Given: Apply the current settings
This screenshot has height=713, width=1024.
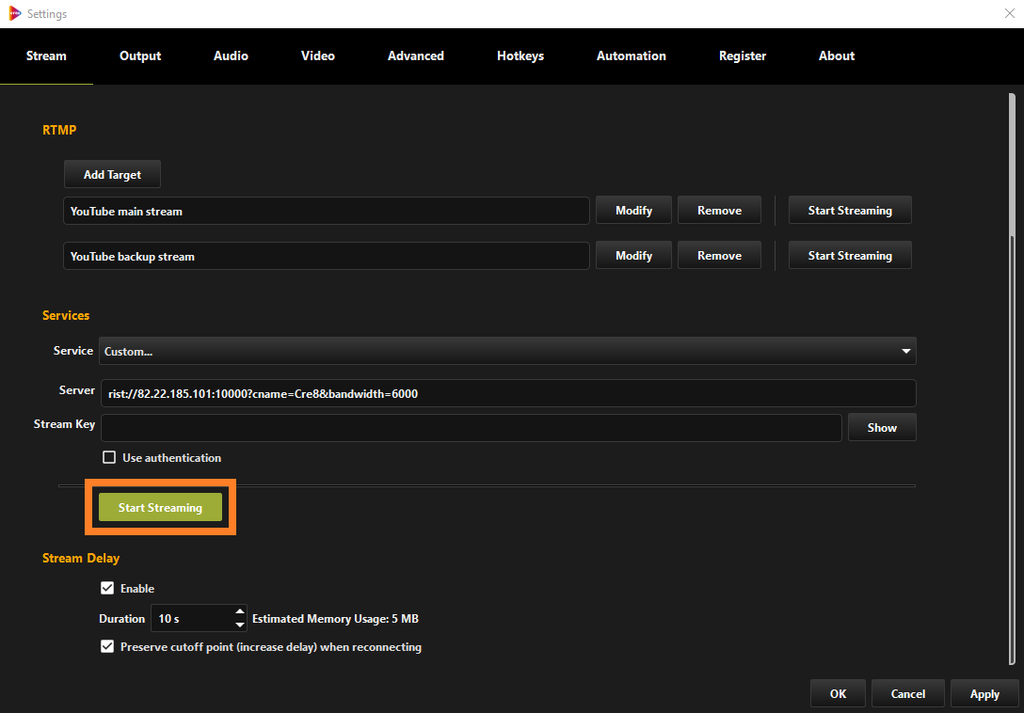Looking at the screenshot, I should (984, 693).
